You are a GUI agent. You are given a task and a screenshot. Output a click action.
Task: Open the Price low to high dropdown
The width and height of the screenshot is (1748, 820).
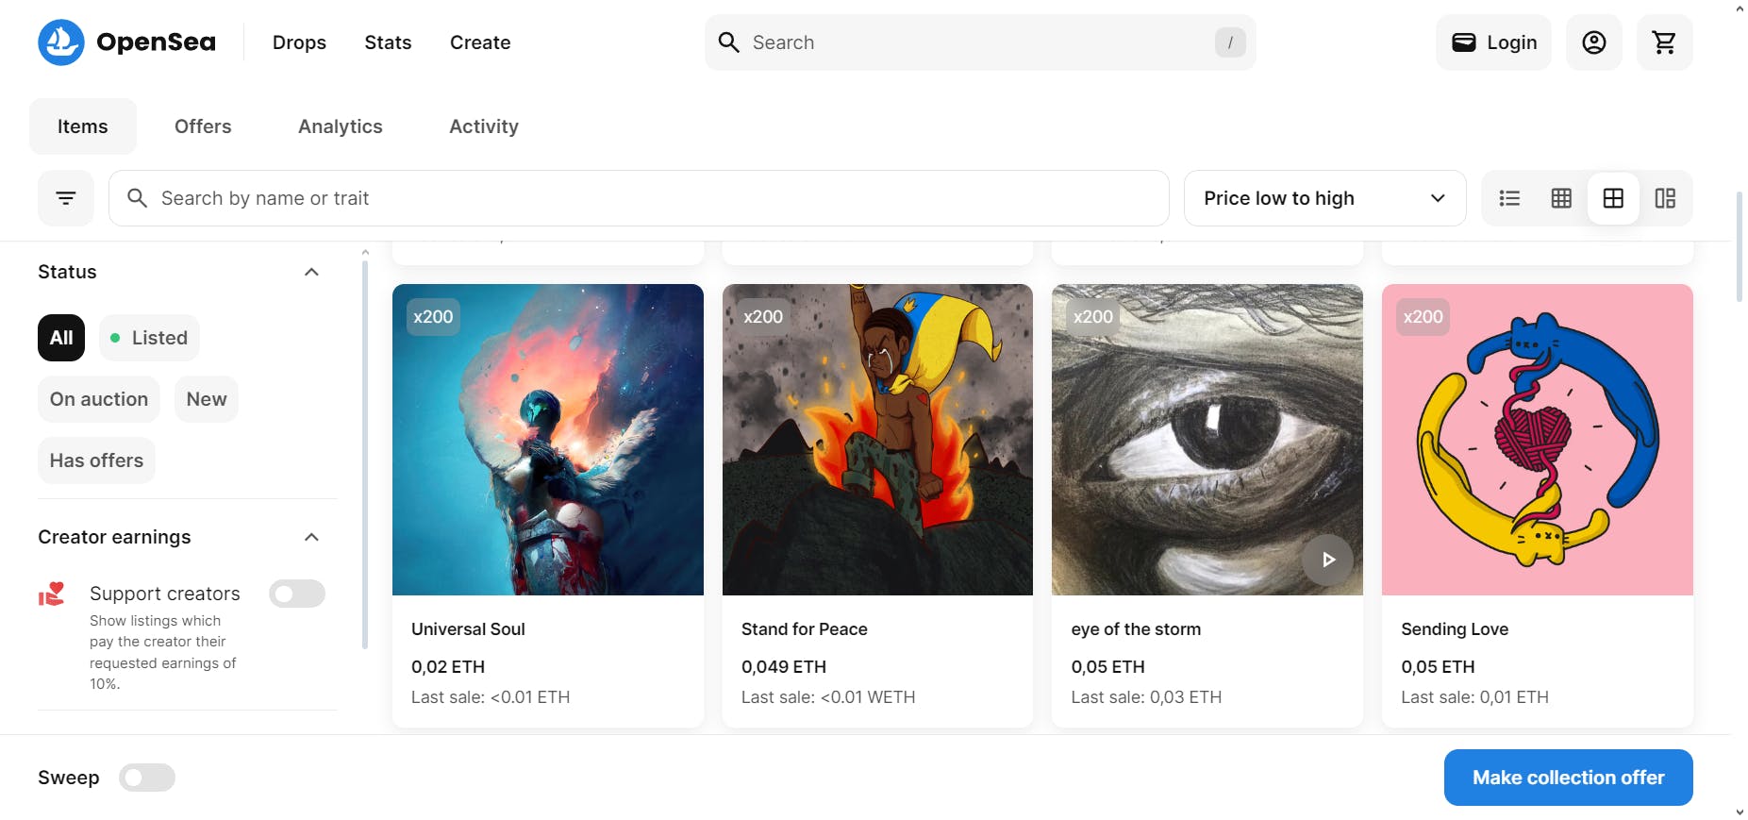(1324, 198)
